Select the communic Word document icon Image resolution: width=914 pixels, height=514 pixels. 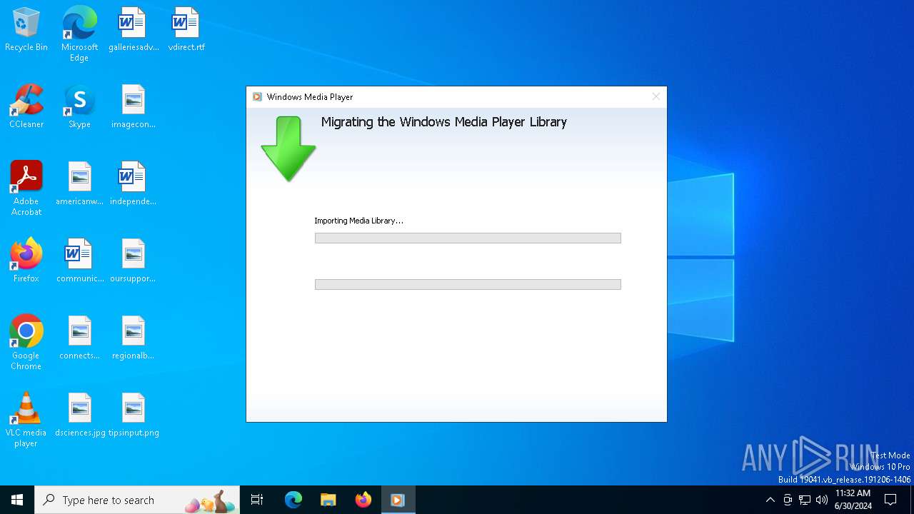(79, 261)
